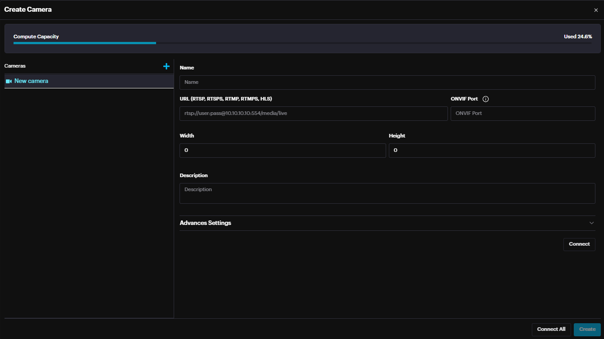Focus the Name input field

pos(387,82)
